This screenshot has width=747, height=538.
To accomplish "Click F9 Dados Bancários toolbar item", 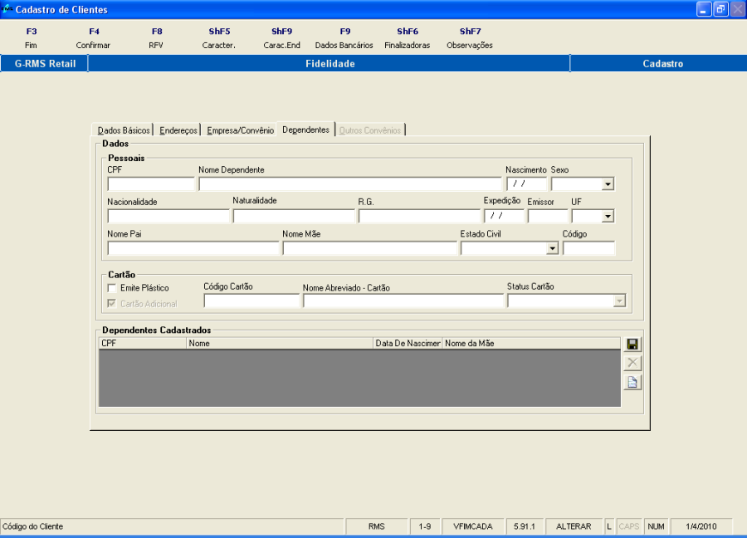I will [x=344, y=38].
